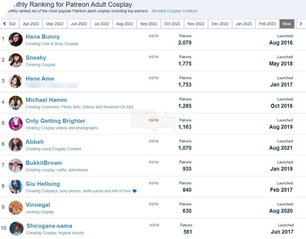The height and width of the screenshot is (239, 306).
Task: Click the Michael Hamm name link
Action: coord(47,100)
